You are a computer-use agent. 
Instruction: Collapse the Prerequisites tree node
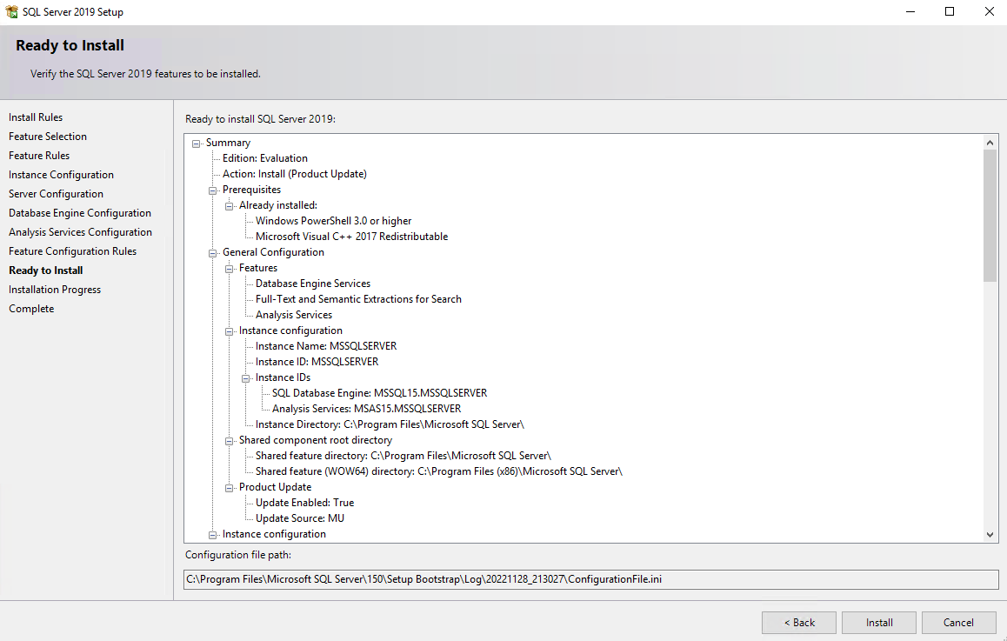click(x=212, y=190)
